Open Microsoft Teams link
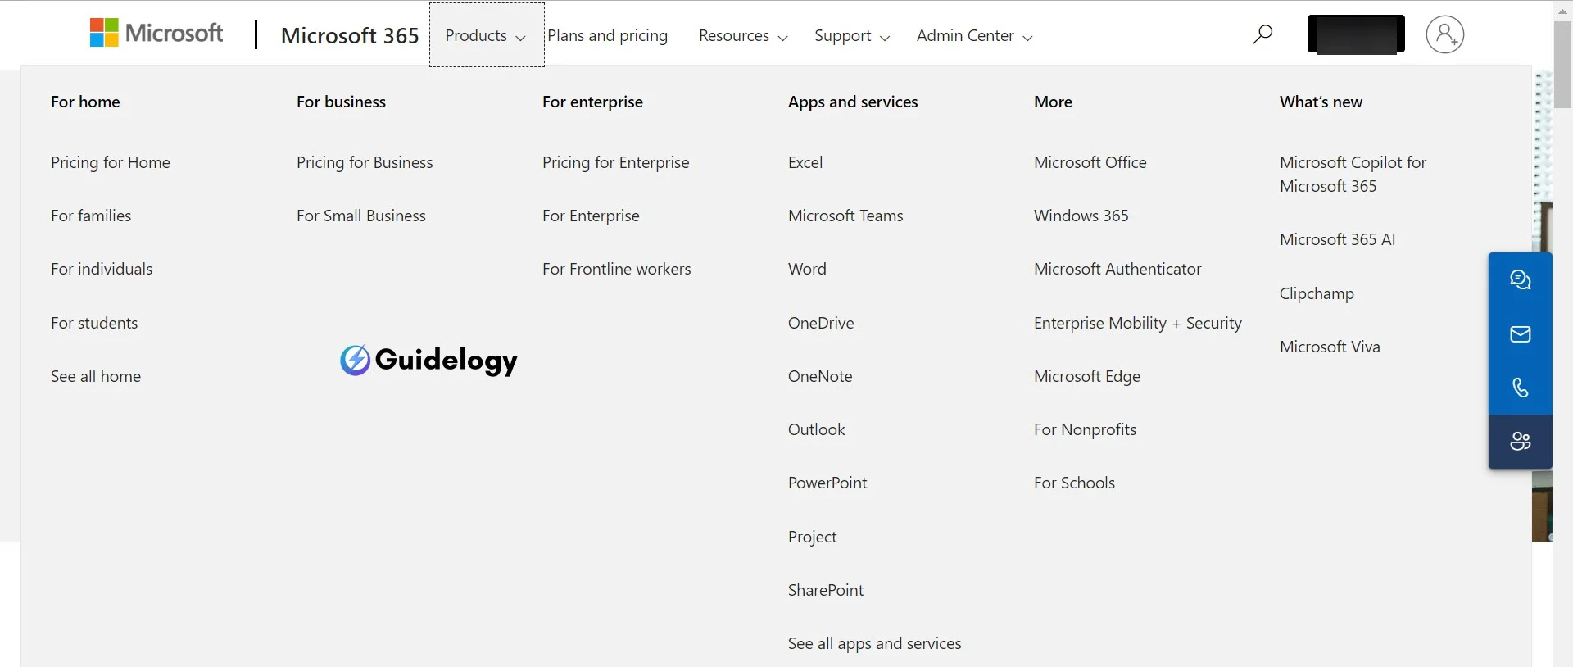This screenshot has width=1573, height=667. coord(845,216)
